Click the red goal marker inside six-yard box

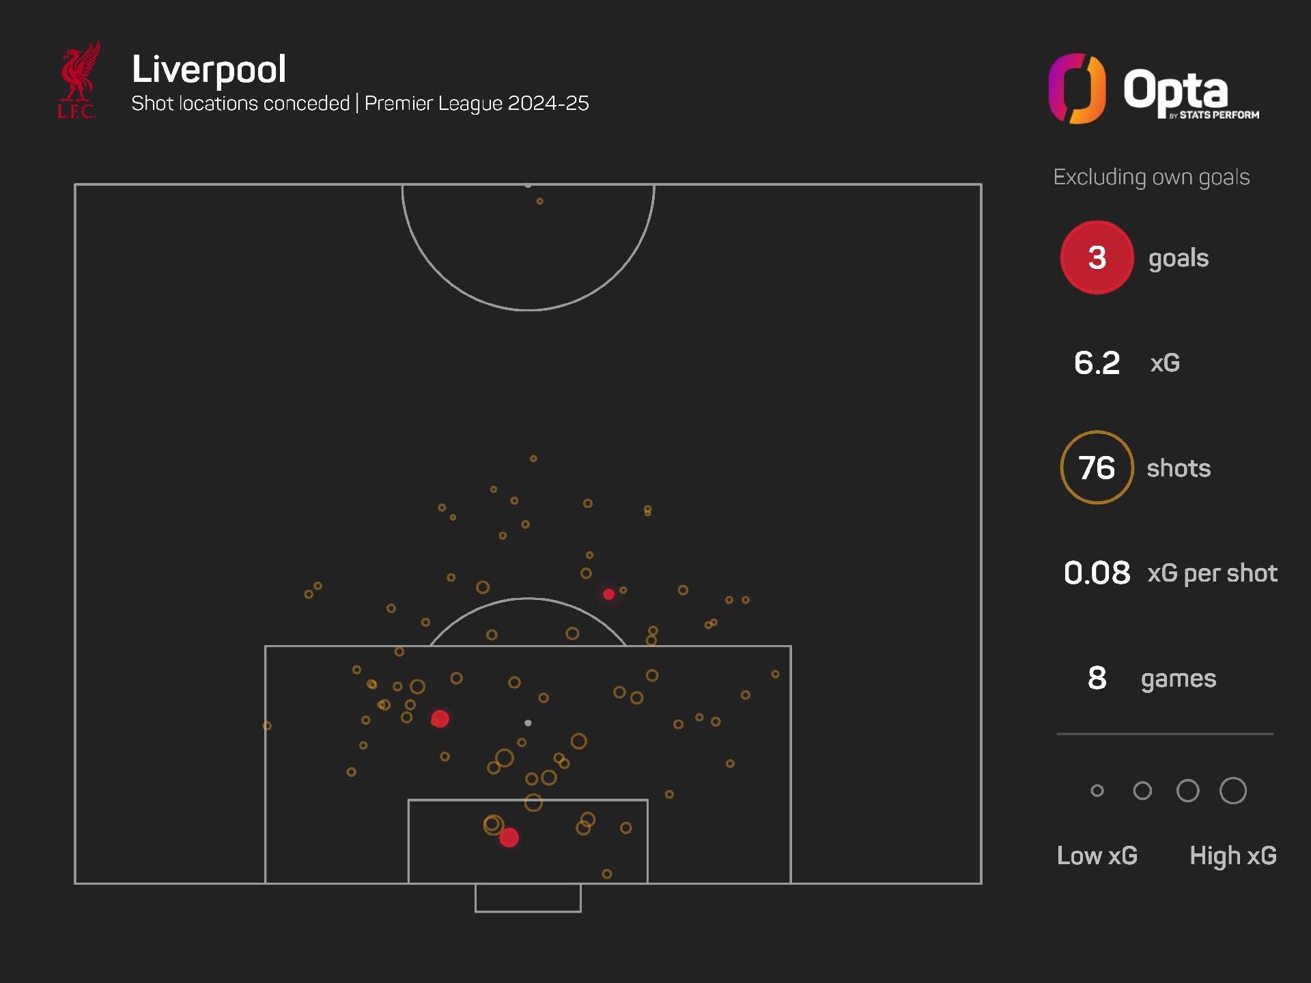(509, 838)
